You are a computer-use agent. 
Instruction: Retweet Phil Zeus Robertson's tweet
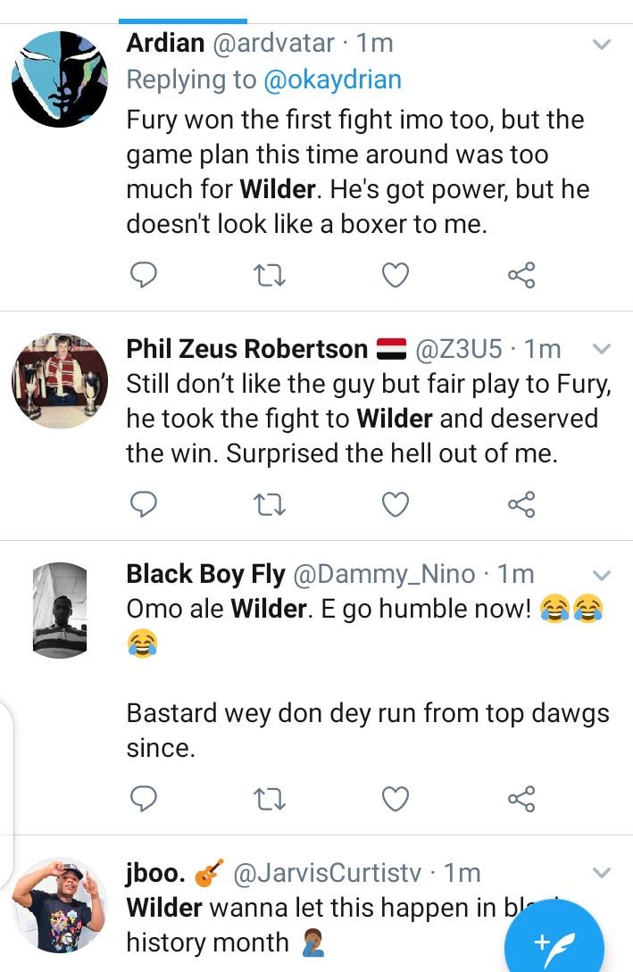(x=269, y=505)
